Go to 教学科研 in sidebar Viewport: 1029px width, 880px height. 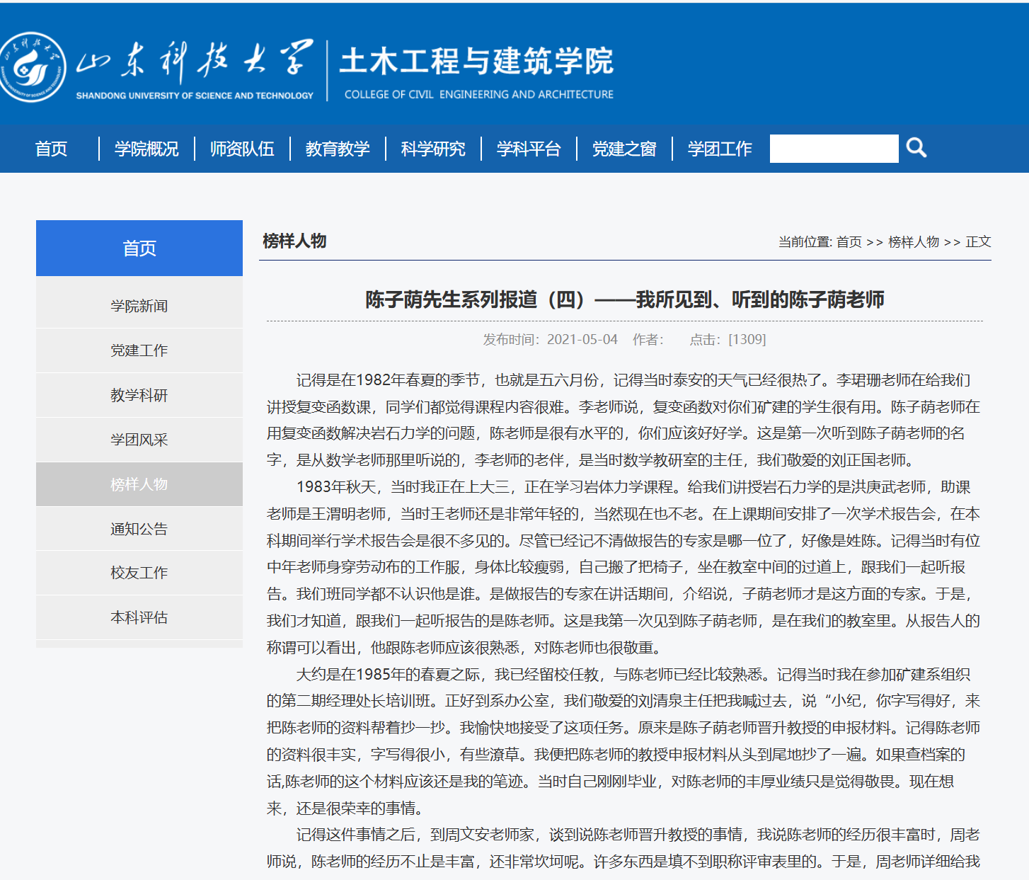(139, 395)
